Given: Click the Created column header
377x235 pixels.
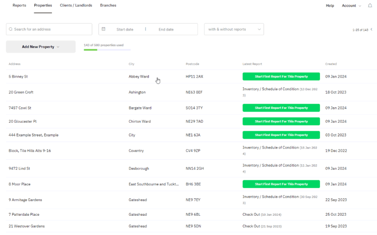Looking at the screenshot, I should pos(331,64).
